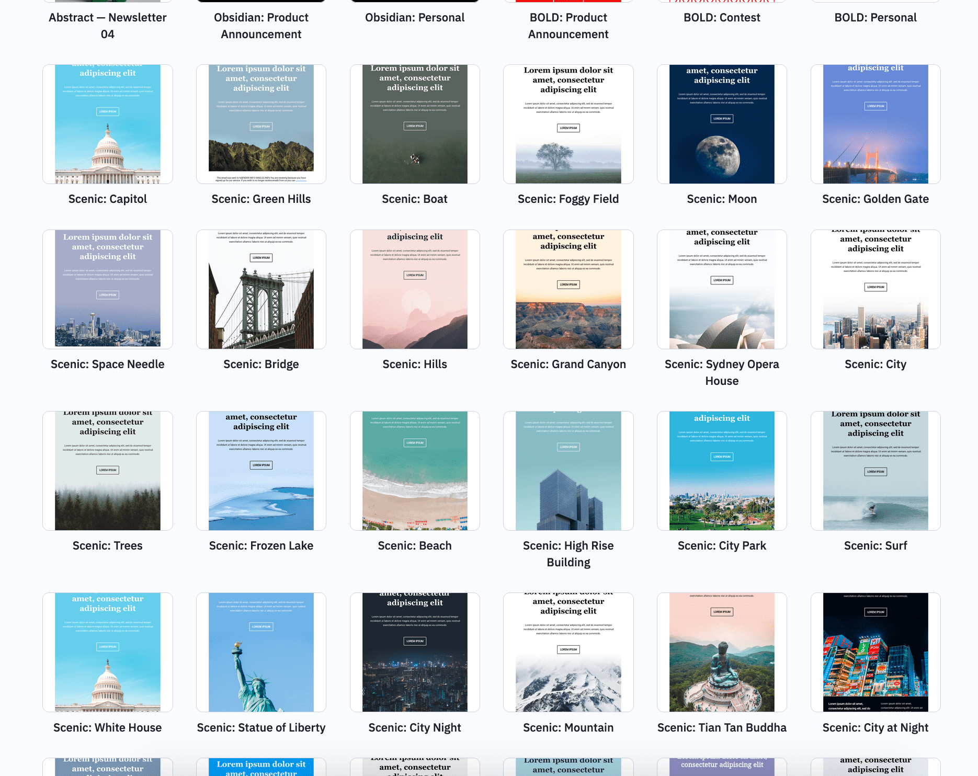The width and height of the screenshot is (978, 776).
Task: Select the Scenic: Moon template image
Action: click(722, 124)
